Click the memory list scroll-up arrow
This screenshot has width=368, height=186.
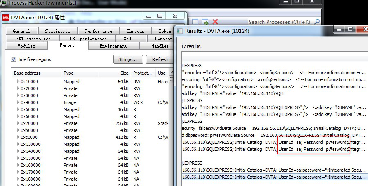[172, 72]
